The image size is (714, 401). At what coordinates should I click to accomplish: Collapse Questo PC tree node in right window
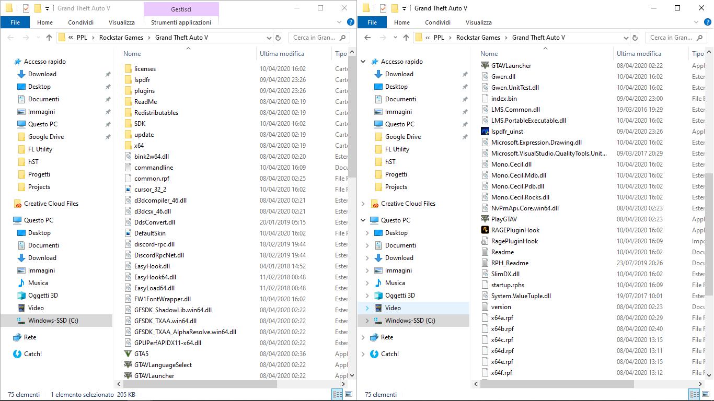(364, 220)
